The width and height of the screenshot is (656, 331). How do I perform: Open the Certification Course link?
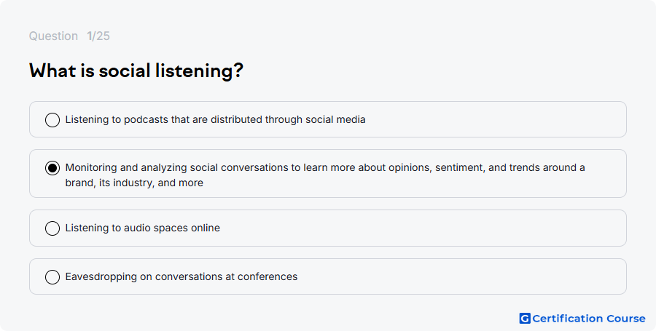click(x=582, y=319)
